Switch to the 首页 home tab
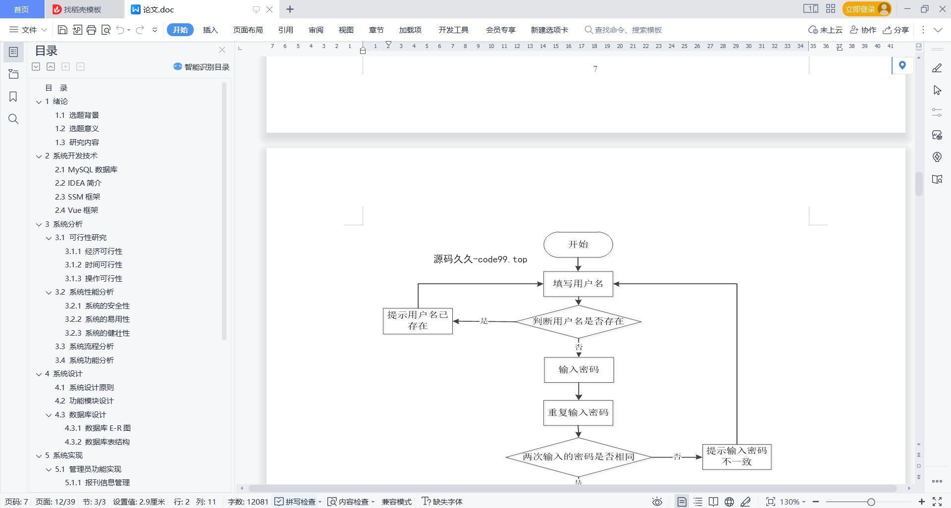 pos(21,9)
